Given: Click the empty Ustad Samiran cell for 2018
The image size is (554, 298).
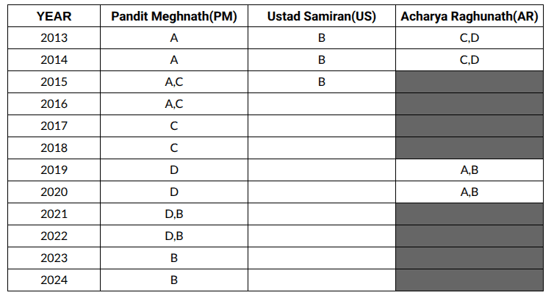Looking at the screenshot, I should click(321, 148).
